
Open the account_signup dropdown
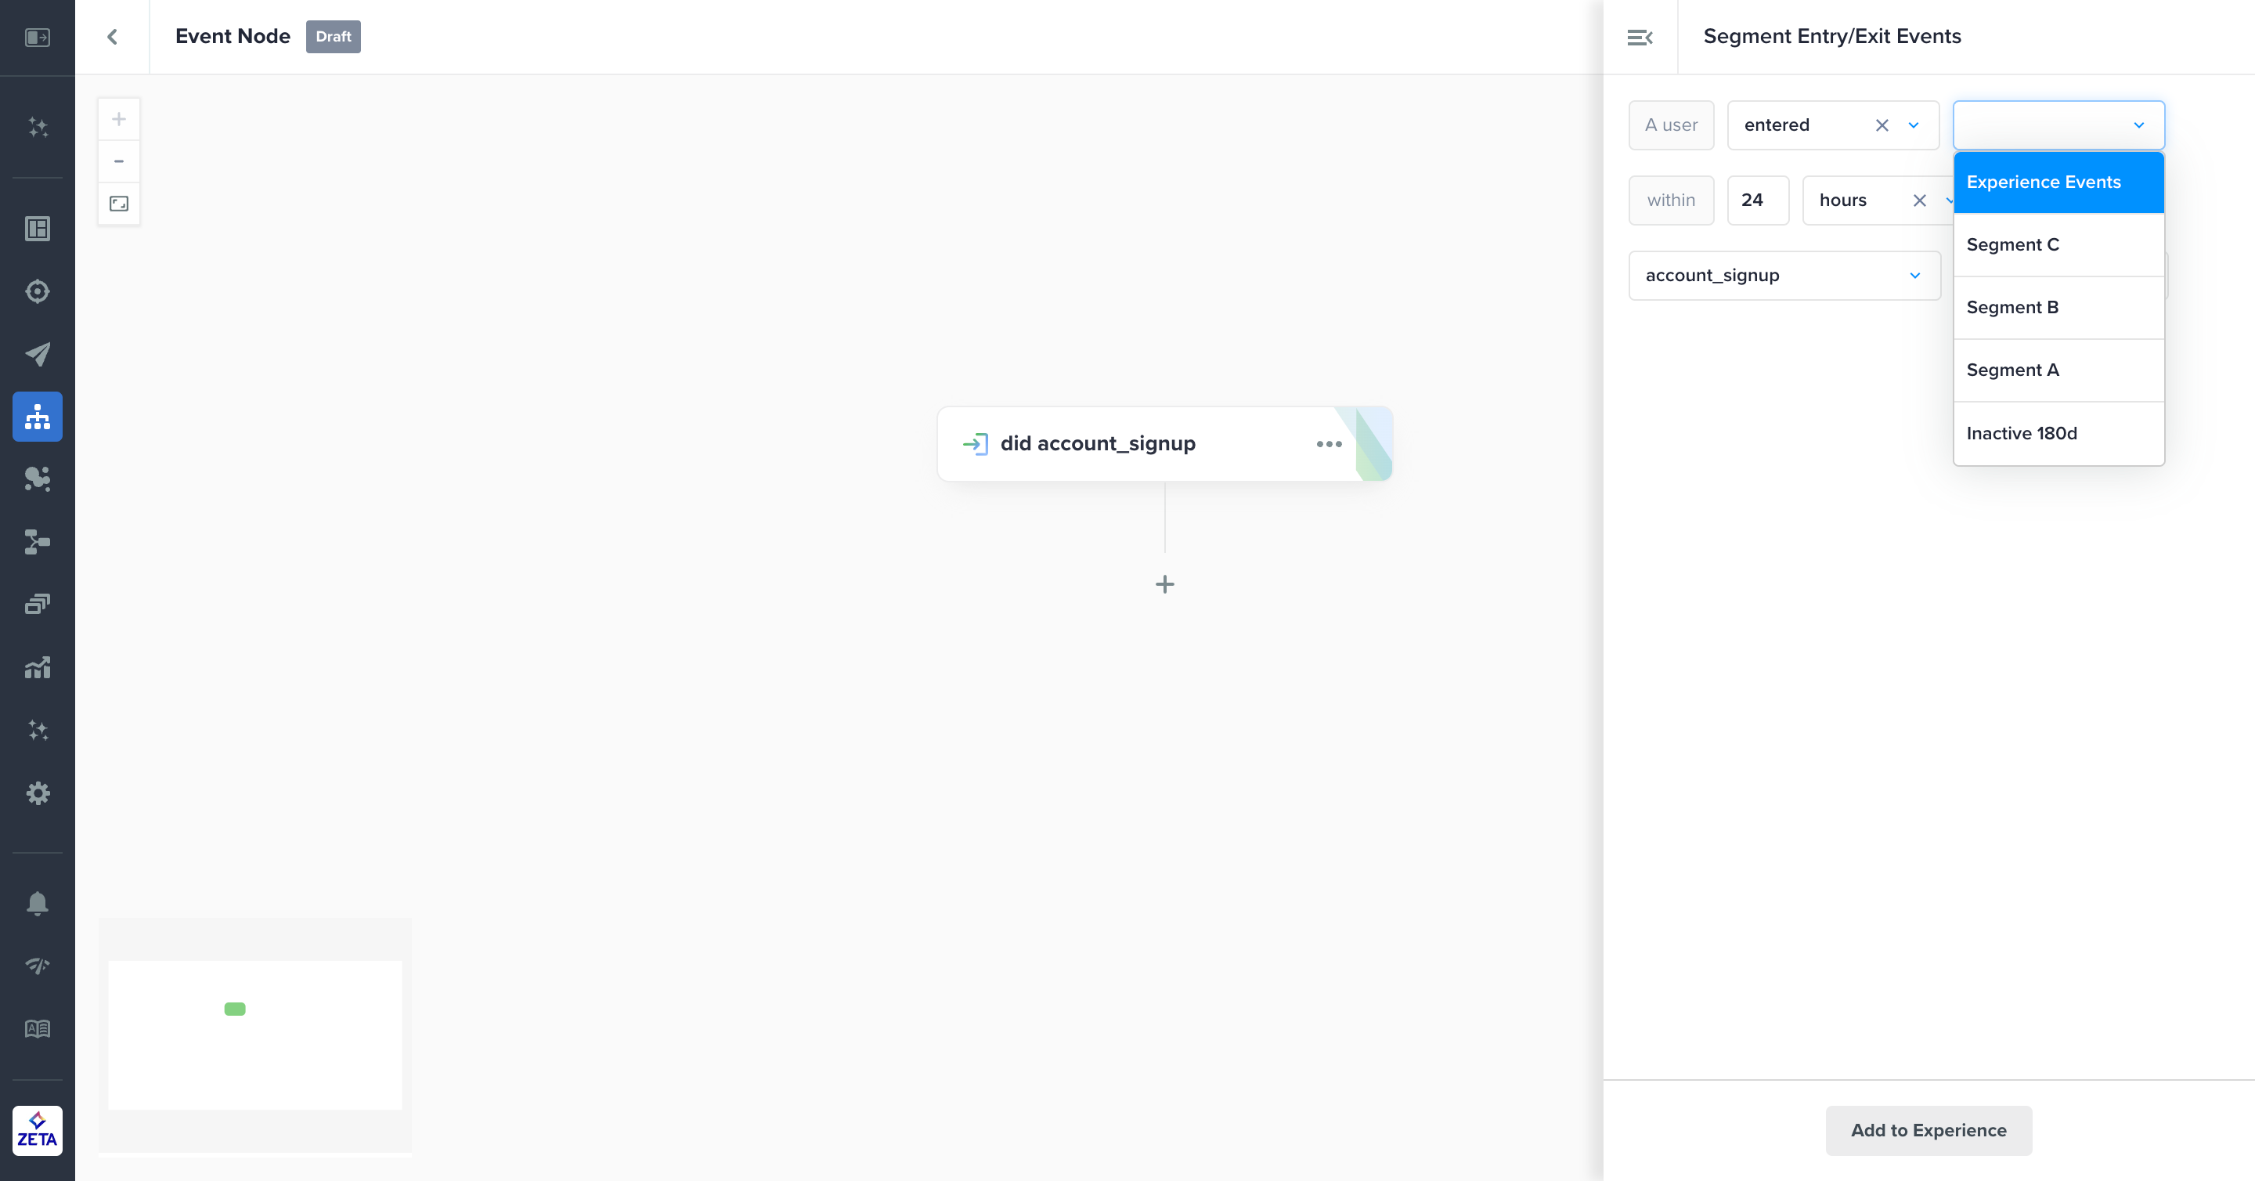click(1783, 276)
